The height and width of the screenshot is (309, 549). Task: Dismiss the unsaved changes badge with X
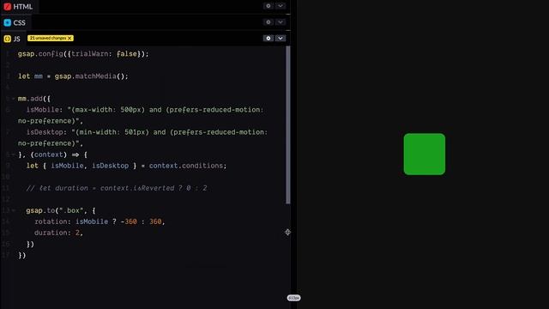(x=69, y=38)
